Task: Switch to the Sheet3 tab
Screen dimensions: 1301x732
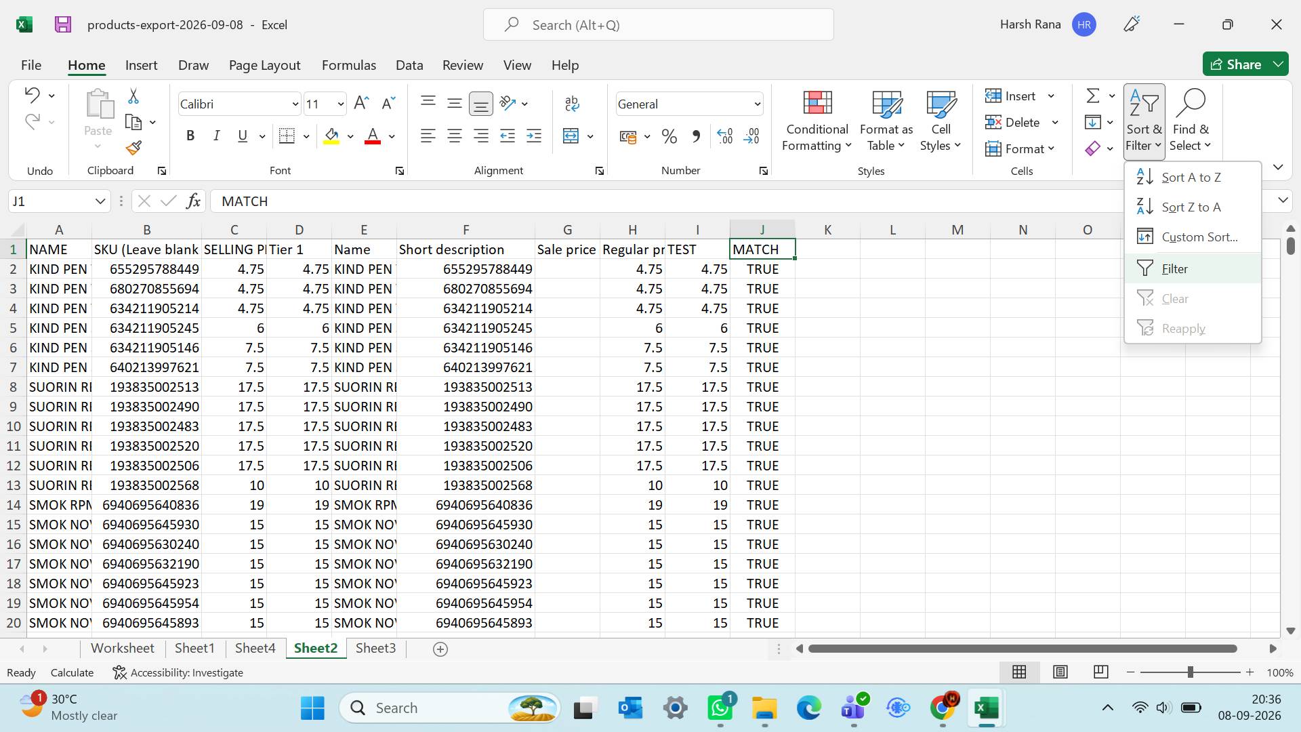Action: 375,649
